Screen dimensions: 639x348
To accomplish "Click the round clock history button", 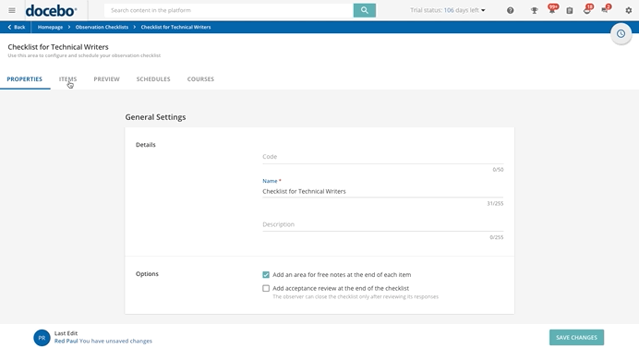I will tap(621, 34).
